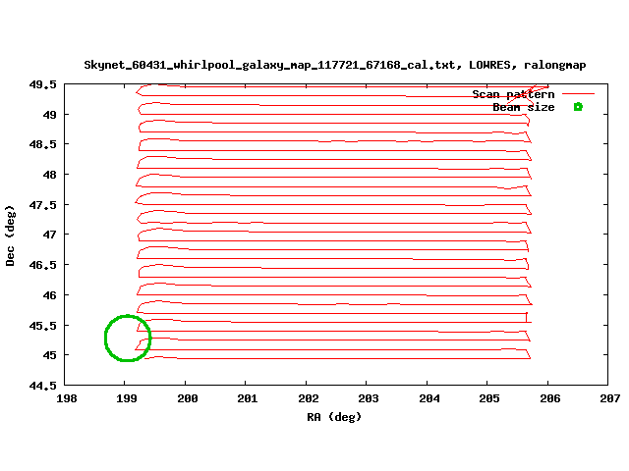This screenshot has width=629, height=471.
Task: Click the y-axis tick label 49
Action: pyautogui.click(x=50, y=115)
